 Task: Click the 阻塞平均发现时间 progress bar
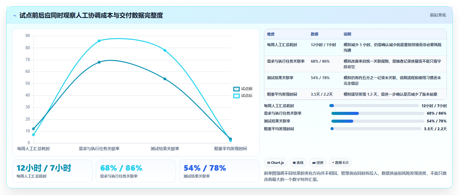[x=376, y=129]
